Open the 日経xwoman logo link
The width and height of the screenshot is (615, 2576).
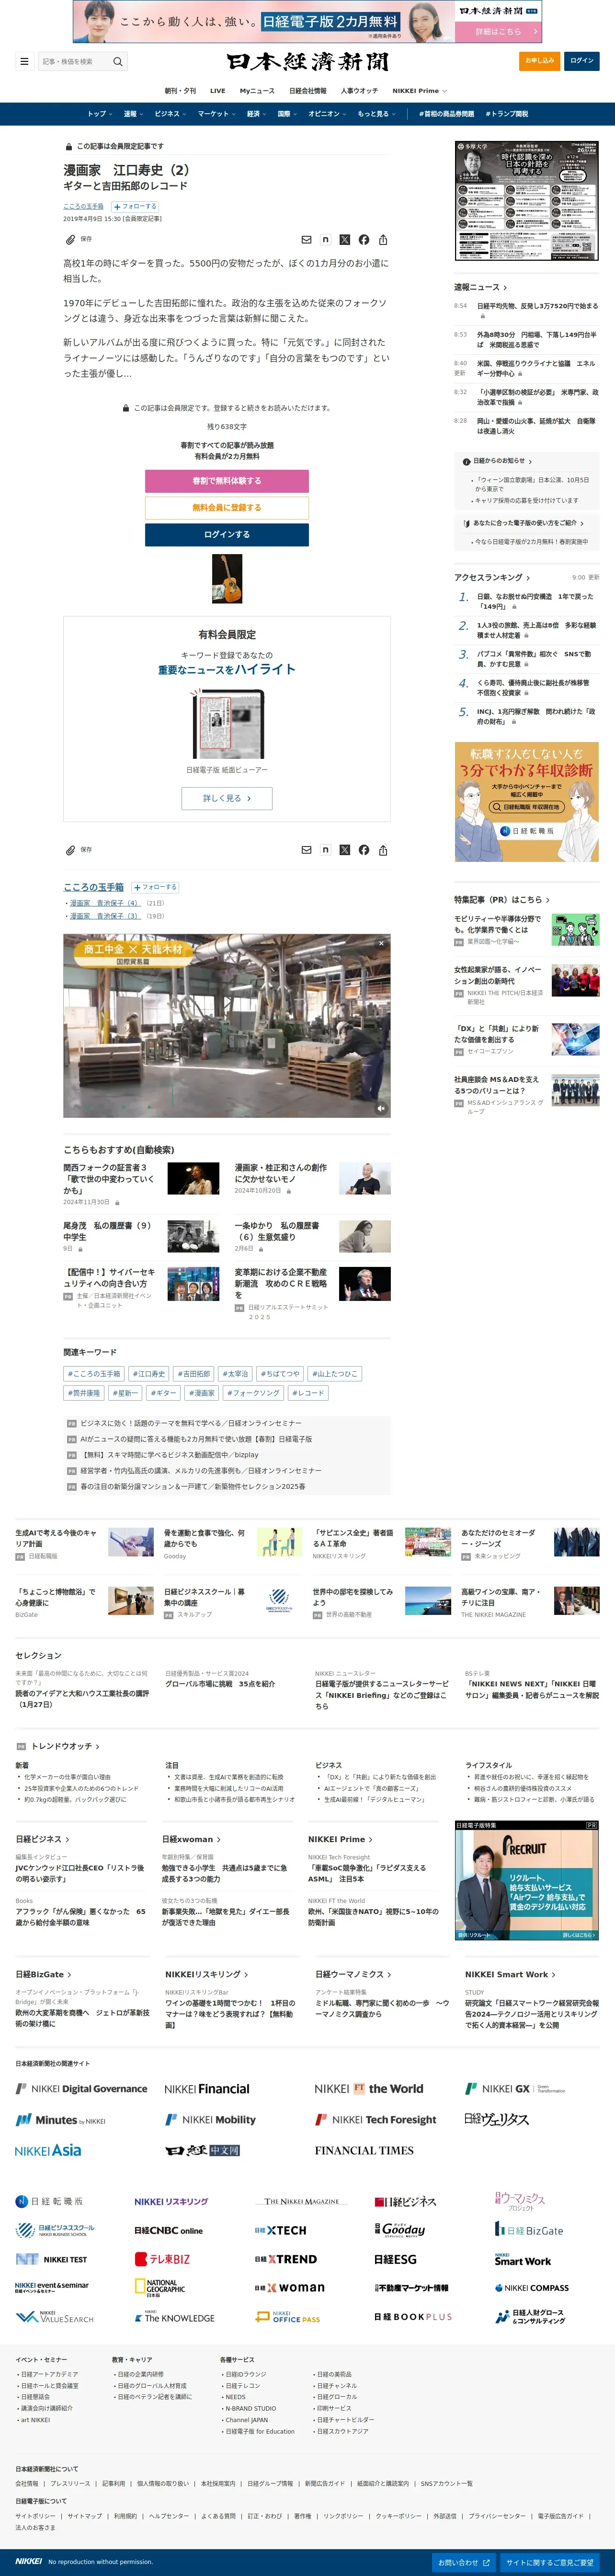289,2288
